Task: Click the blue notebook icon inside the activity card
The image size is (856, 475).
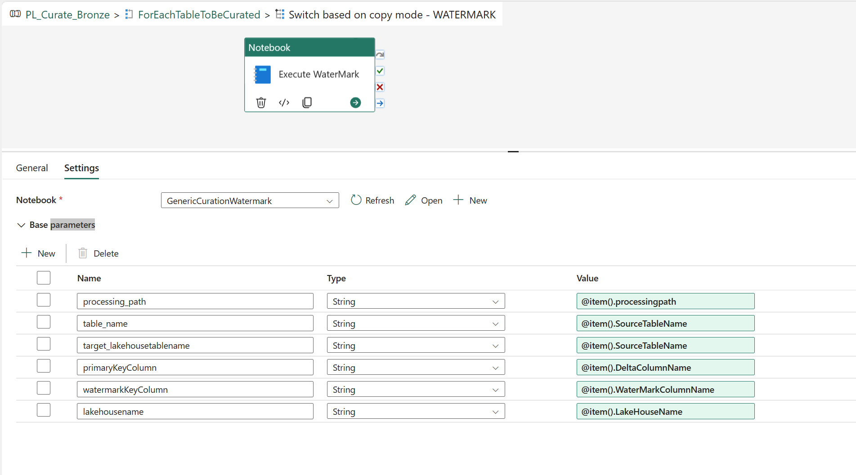Action: point(263,74)
